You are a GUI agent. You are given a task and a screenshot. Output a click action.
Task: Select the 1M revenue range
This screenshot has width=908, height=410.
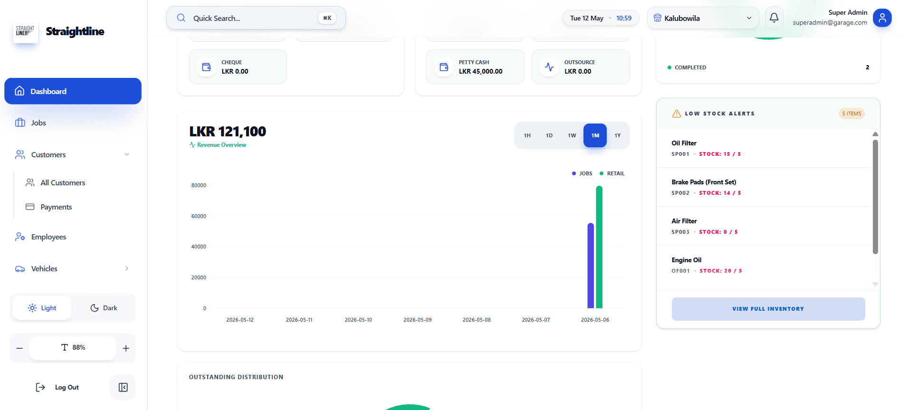point(595,135)
